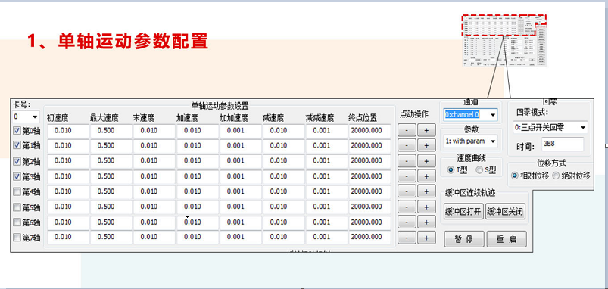Select the S型 speed curve option
The image size is (608, 289).
(x=485, y=169)
